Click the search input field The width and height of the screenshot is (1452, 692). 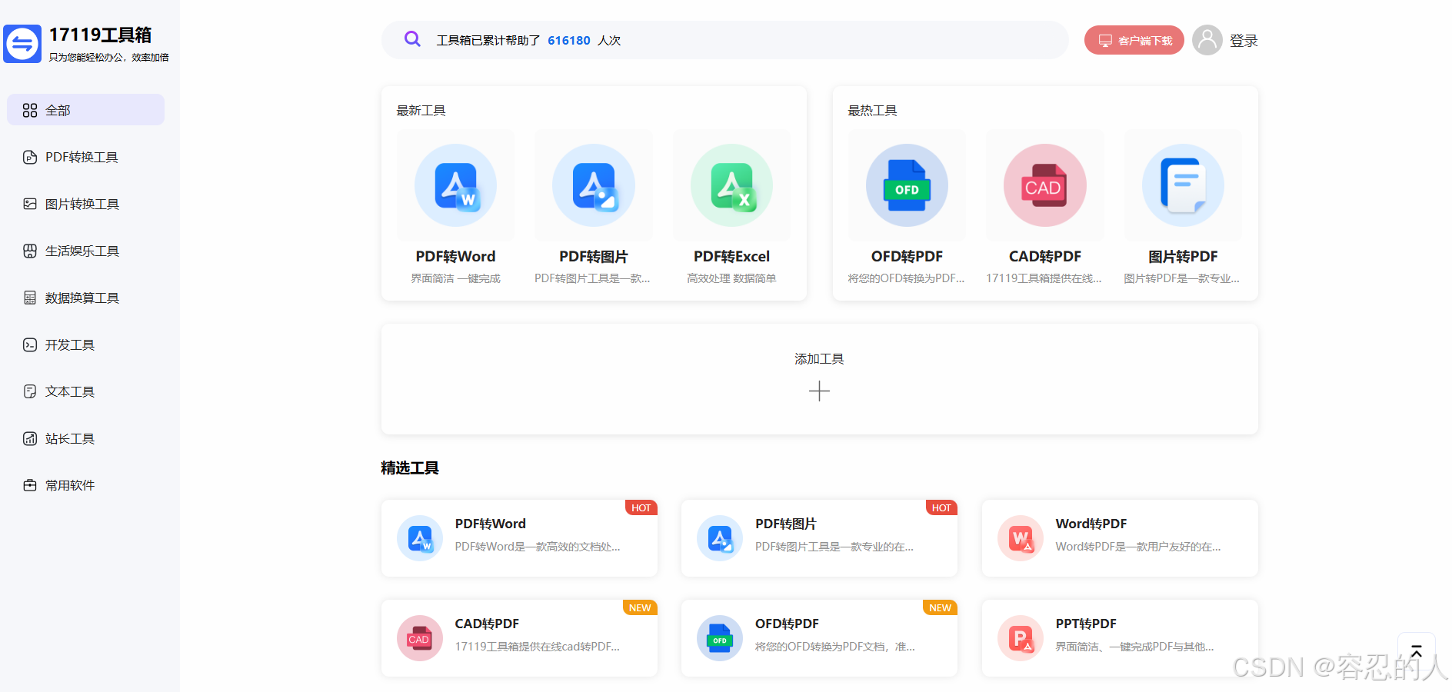724,40
